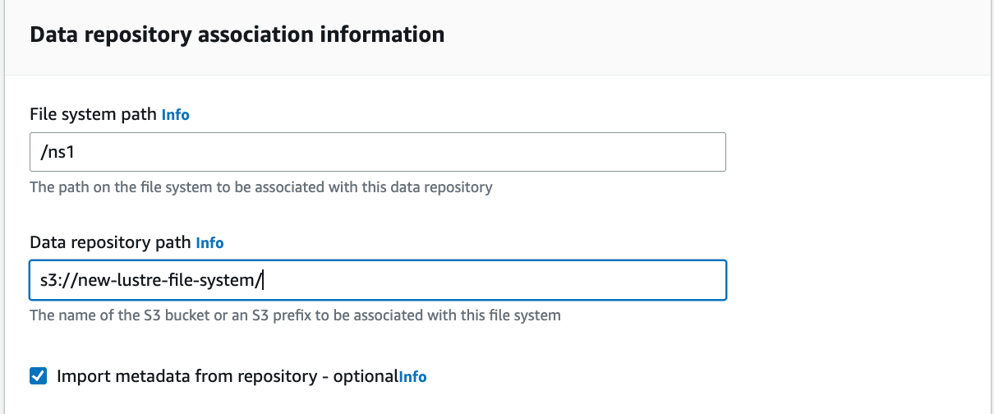The image size is (994, 414).
Task: Click the 'Data repository path' label text
Action: tap(110, 242)
